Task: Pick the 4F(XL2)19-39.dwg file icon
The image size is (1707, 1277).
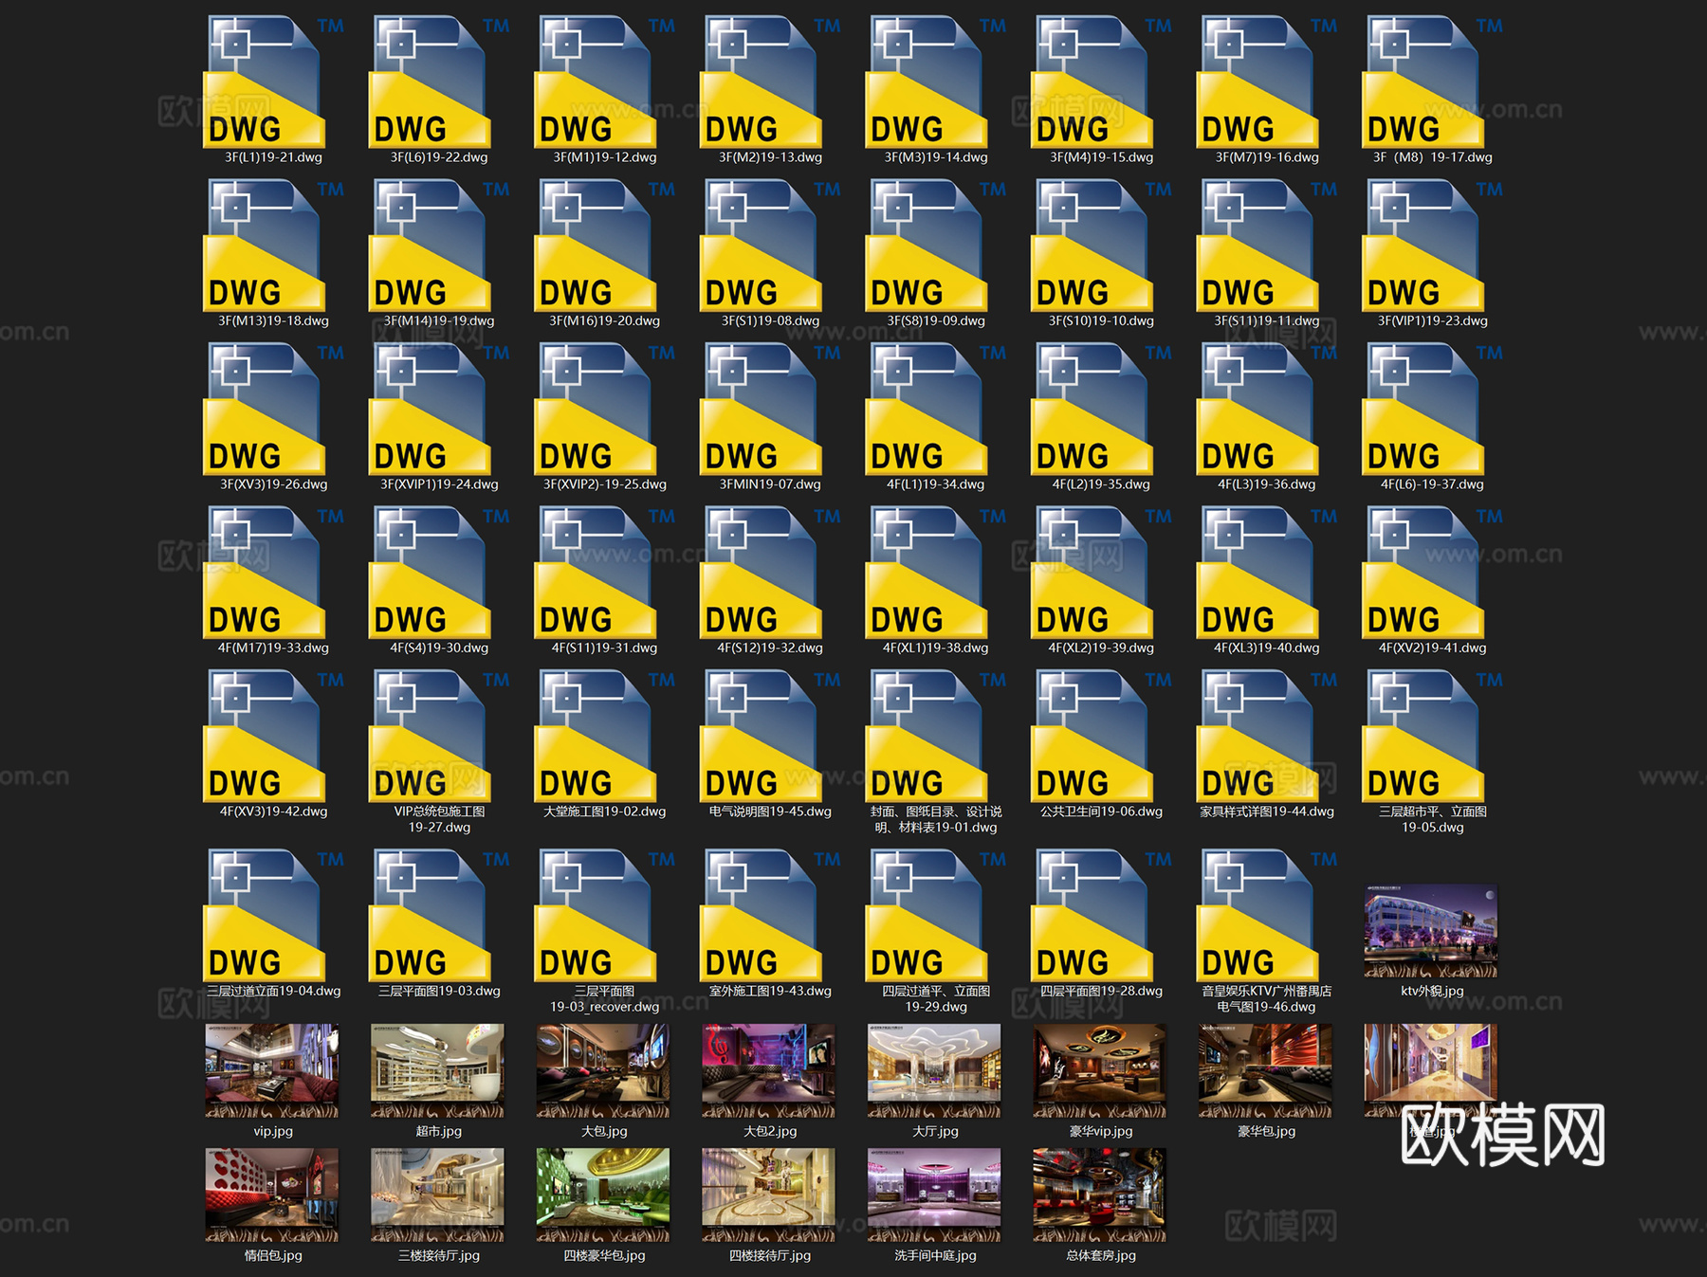Action: point(1092,573)
